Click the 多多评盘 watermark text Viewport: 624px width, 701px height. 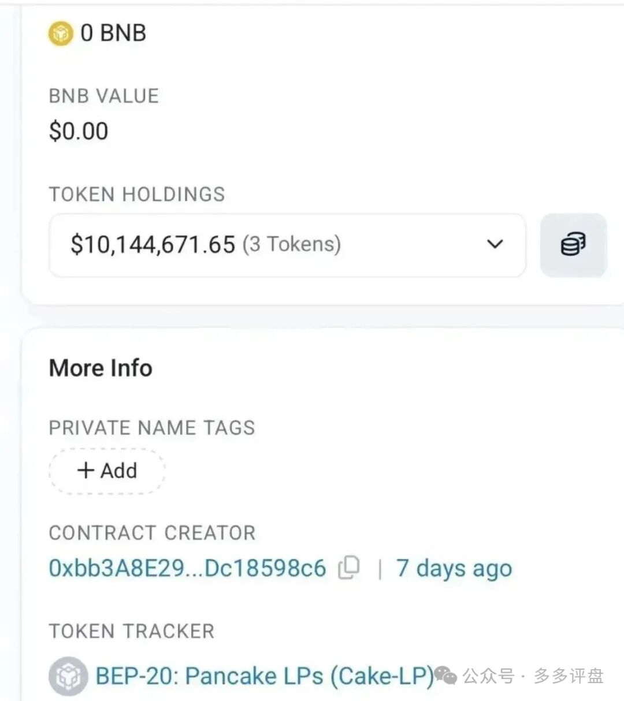(x=569, y=676)
